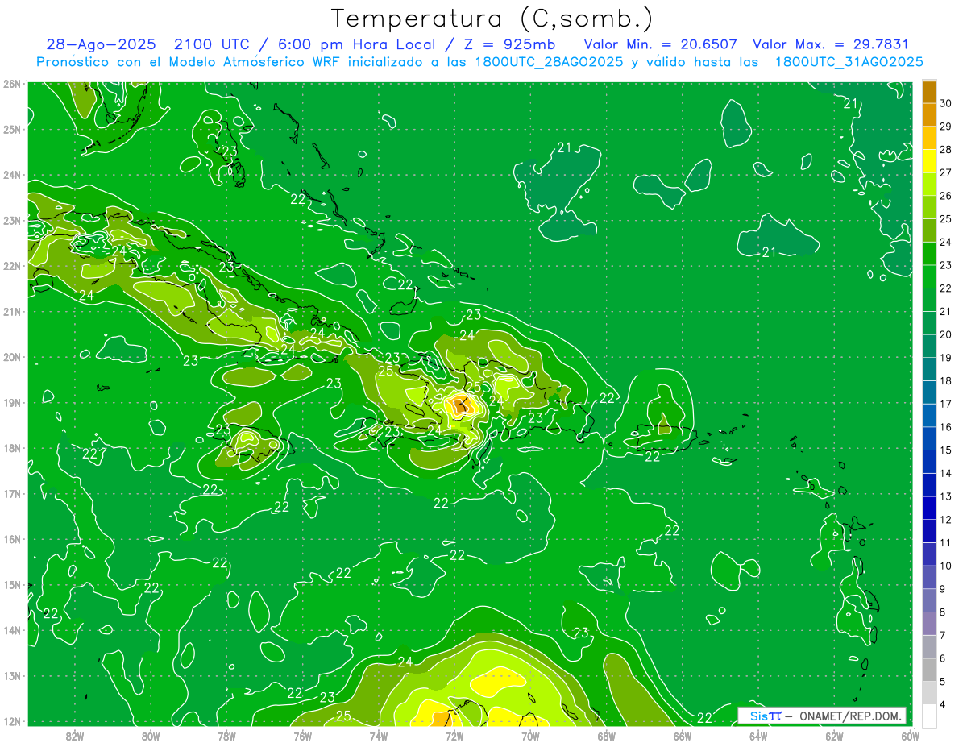Click the 18N latitude axis label

pyautogui.click(x=11, y=448)
